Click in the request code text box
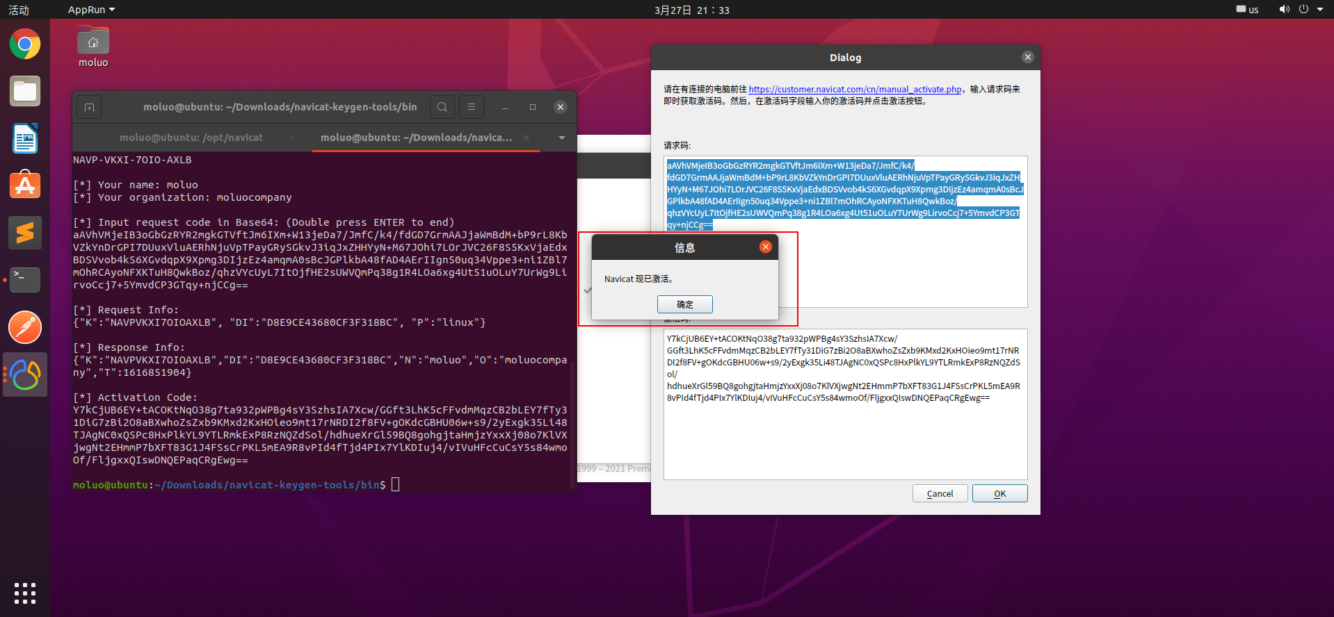1334x617 pixels. [x=846, y=231]
